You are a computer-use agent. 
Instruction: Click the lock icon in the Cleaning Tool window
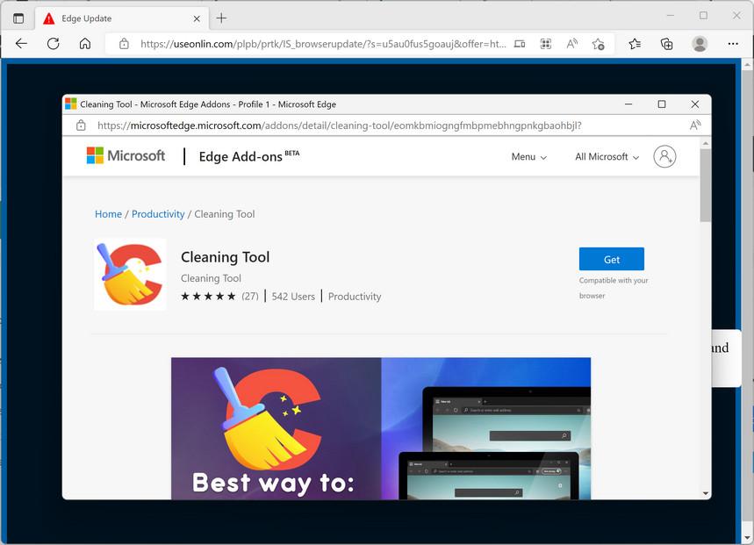pos(81,125)
